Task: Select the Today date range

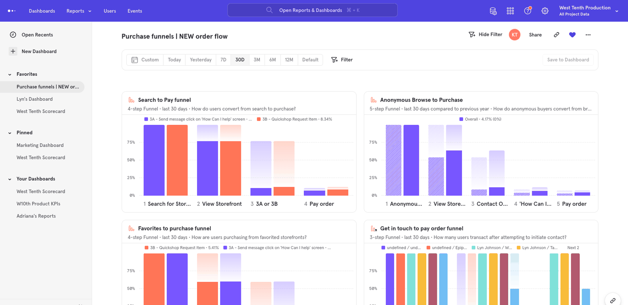Action: pos(174,60)
